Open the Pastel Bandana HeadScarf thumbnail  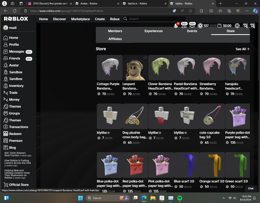(x=187, y=67)
